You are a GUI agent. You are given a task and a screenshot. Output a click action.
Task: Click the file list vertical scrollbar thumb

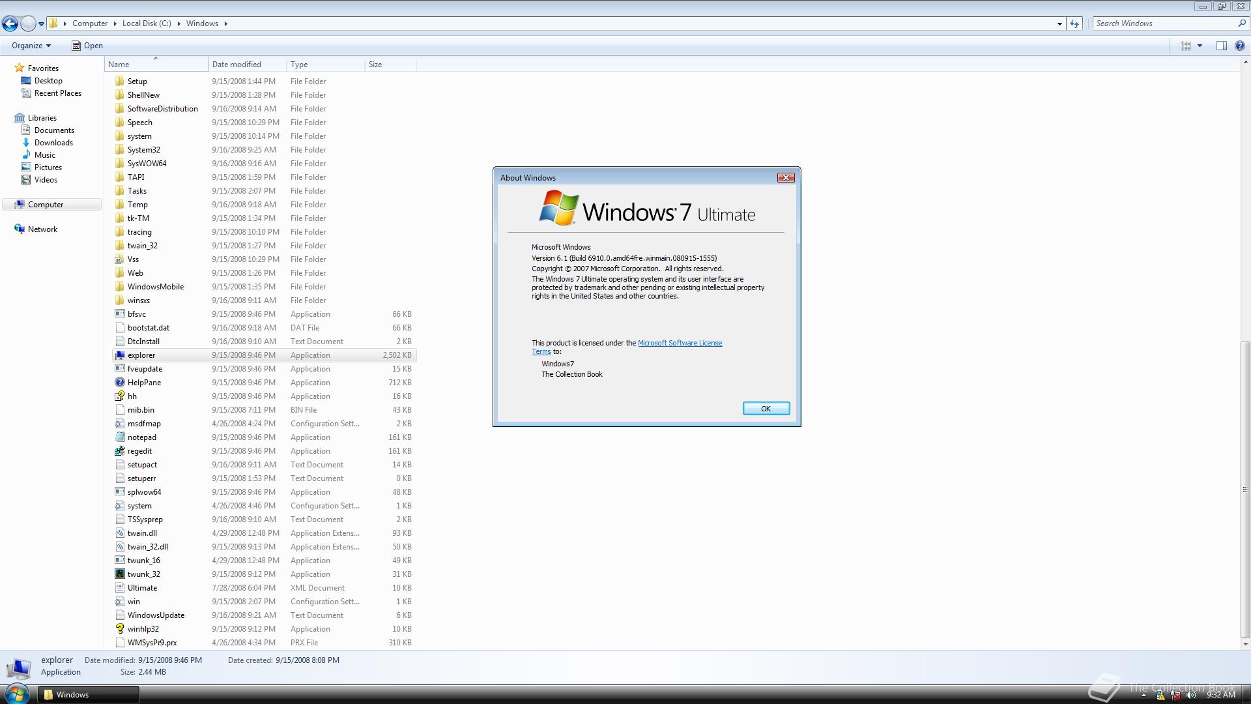[1245, 489]
